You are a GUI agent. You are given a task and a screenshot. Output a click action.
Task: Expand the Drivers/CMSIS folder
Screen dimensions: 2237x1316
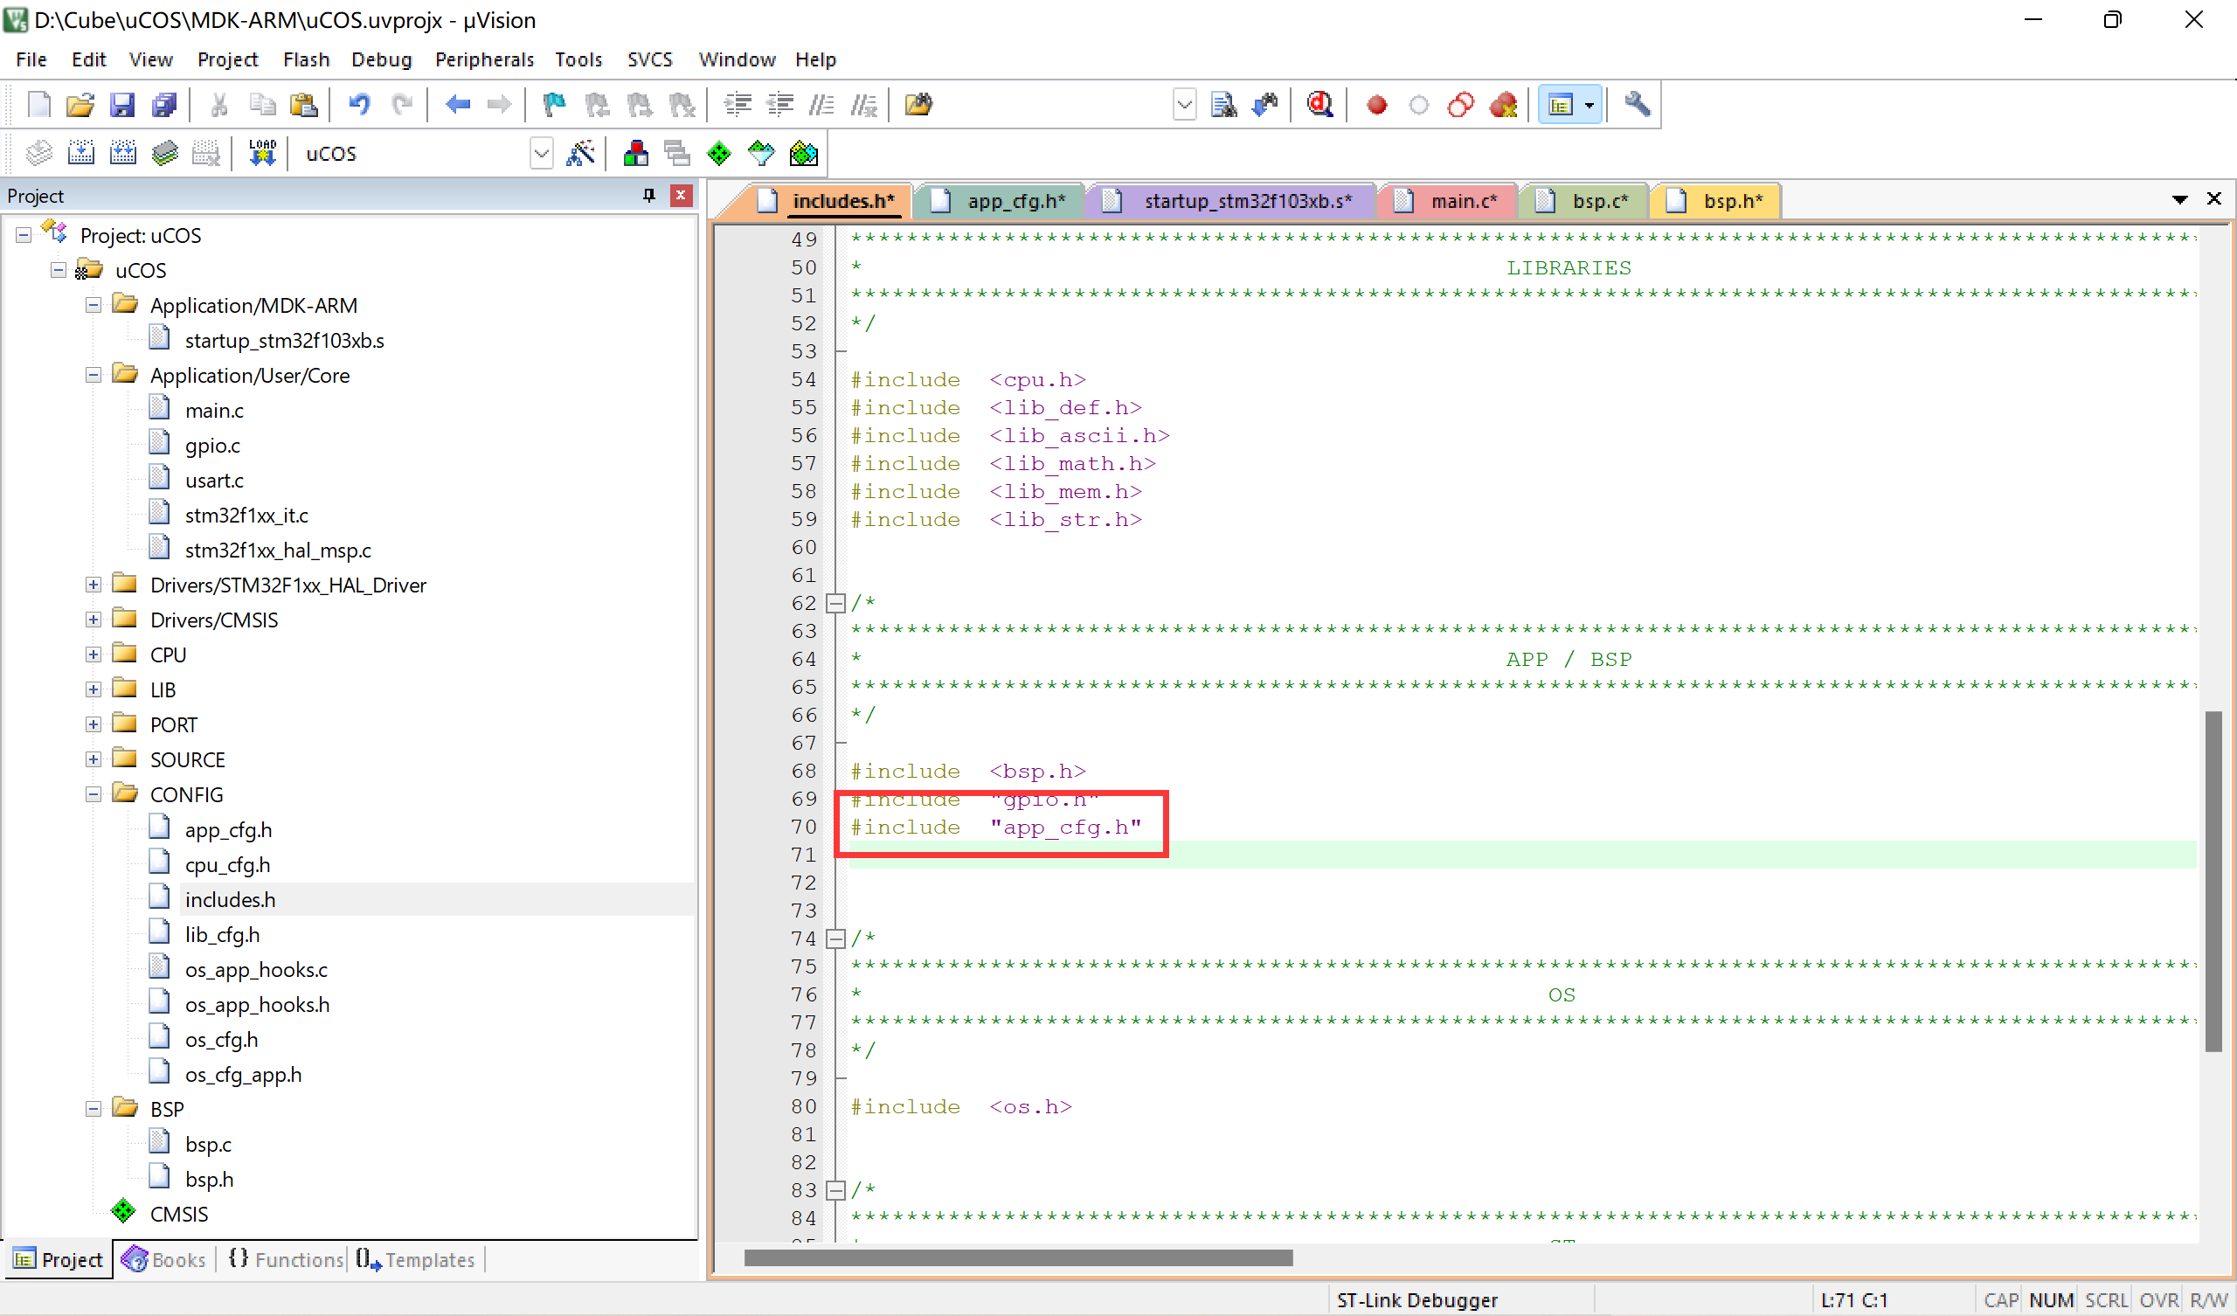[93, 620]
